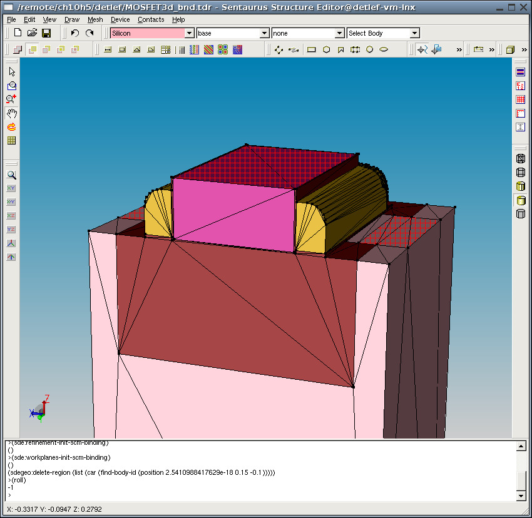
Task: Click the save file icon
Action: 46,33
